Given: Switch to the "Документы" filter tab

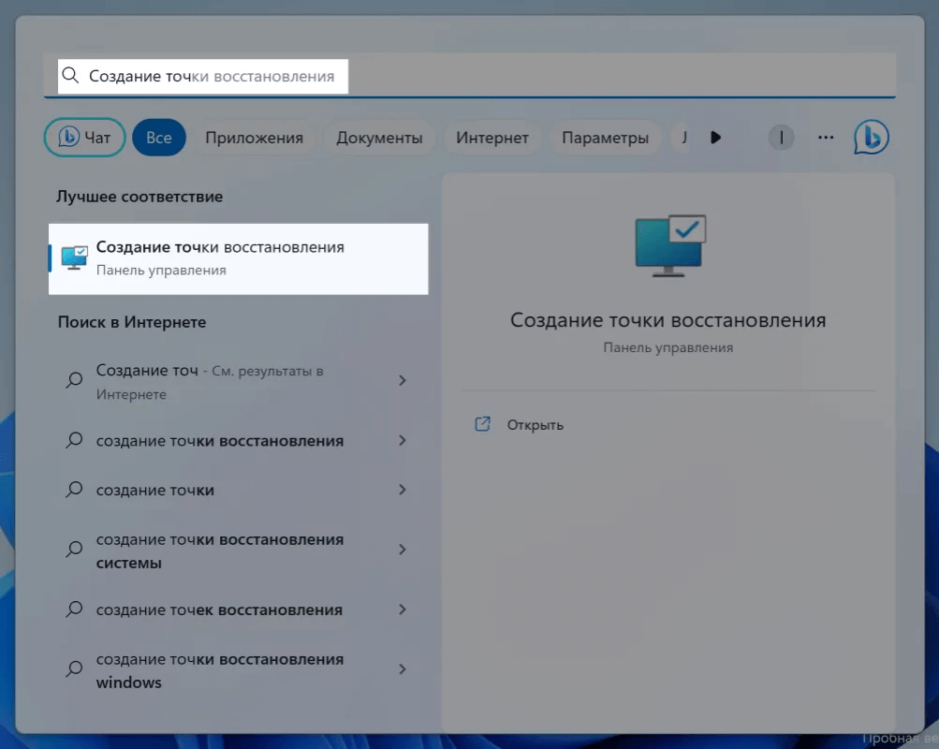Looking at the screenshot, I should pyautogui.click(x=379, y=138).
